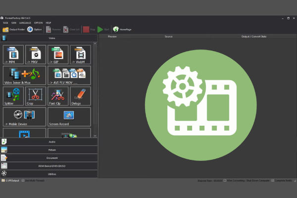Click the Output Folder toolbar button

pos(13,30)
